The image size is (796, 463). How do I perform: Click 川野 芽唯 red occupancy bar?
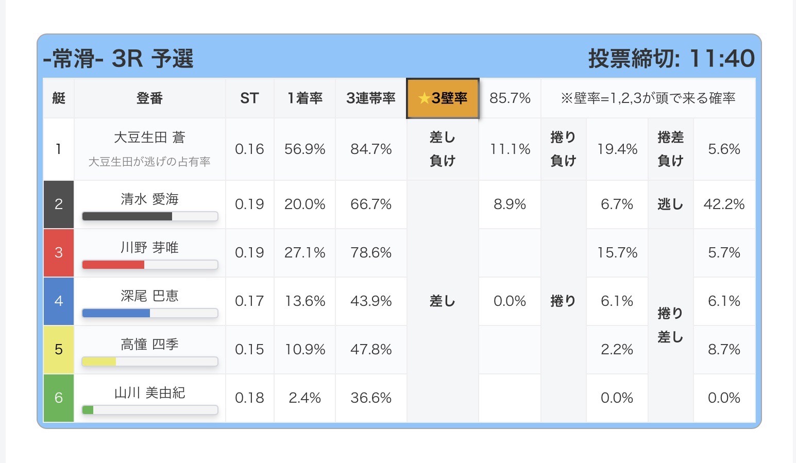point(150,265)
